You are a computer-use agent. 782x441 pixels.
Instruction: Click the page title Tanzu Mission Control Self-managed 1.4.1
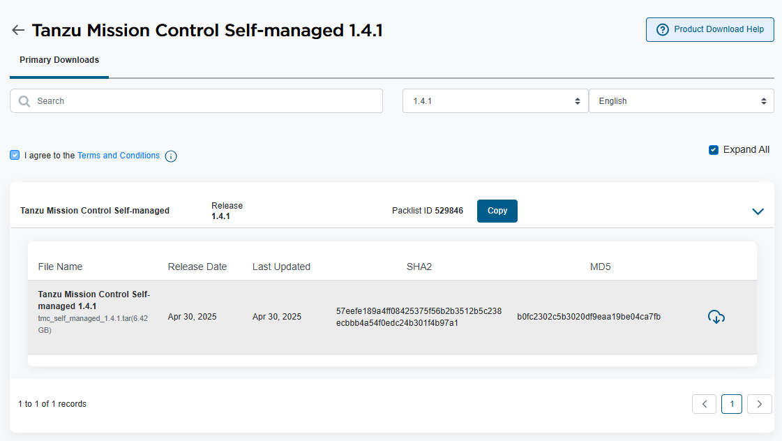pyautogui.click(x=207, y=31)
